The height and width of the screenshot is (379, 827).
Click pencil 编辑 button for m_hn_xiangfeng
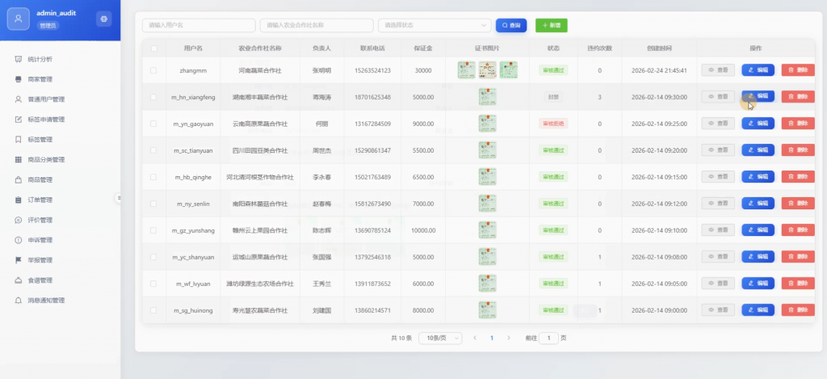758,97
